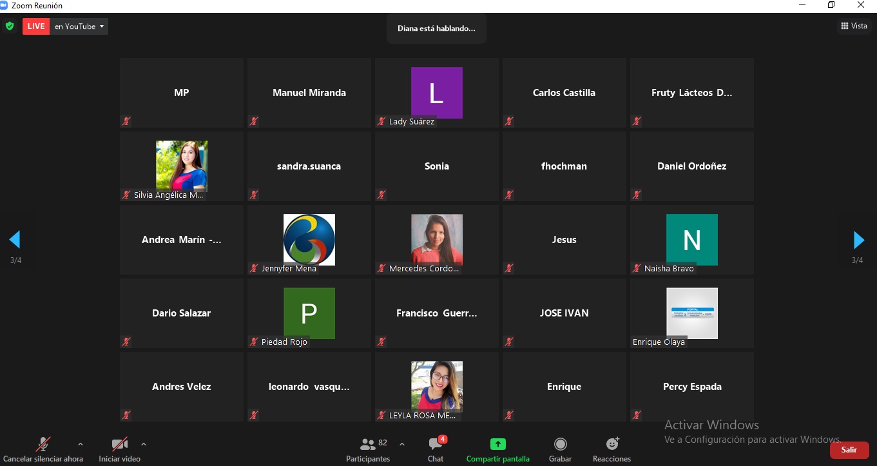Click muted mic icon in Manuel Miranda tile
Screen dimensions: 877x466
click(x=255, y=121)
